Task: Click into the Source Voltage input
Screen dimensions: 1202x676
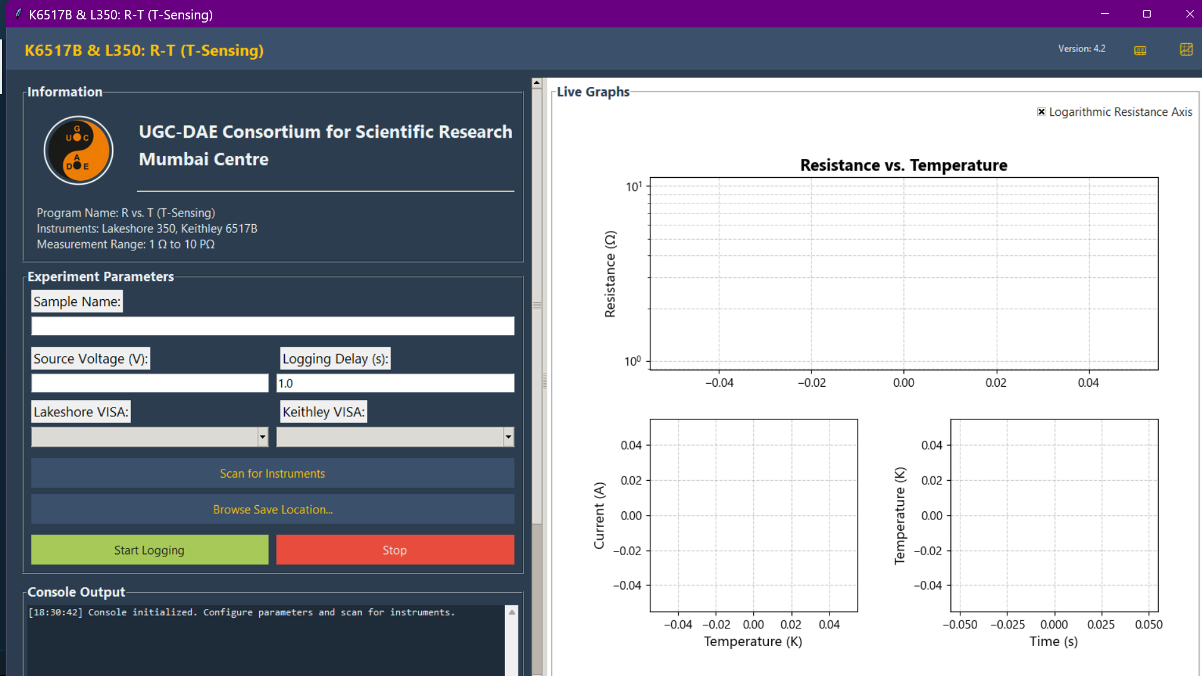Action: [150, 383]
